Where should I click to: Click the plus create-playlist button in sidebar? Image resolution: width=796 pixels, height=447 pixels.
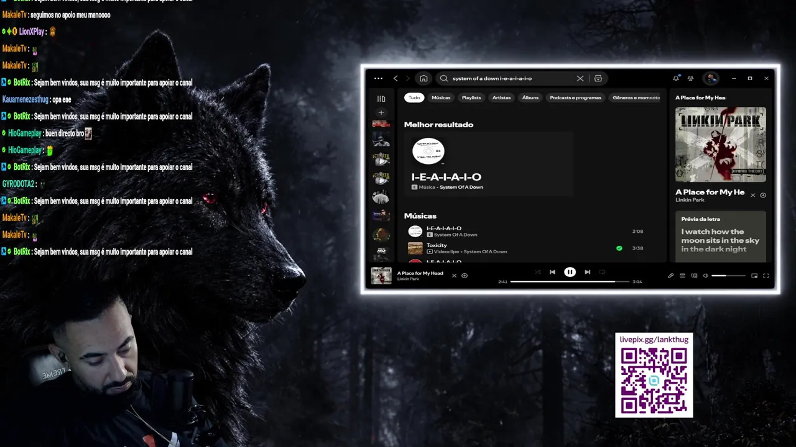click(381, 112)
